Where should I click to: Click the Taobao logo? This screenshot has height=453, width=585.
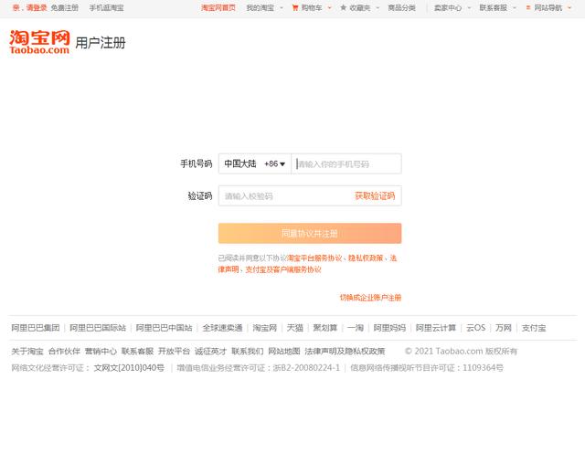tap(38, 42)
